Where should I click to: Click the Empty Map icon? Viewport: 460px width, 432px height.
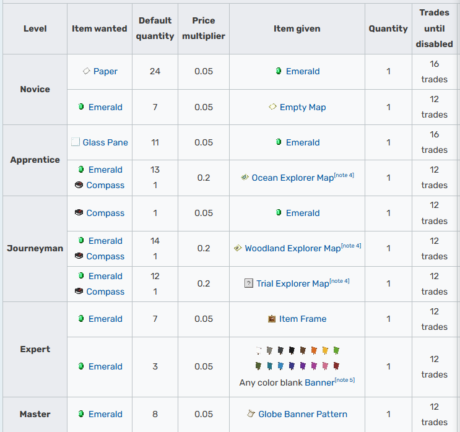point(272,107)
